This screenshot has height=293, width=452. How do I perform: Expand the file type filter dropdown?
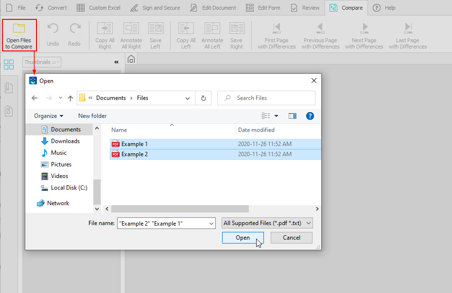pyautogui.click(x=307, y=223)
